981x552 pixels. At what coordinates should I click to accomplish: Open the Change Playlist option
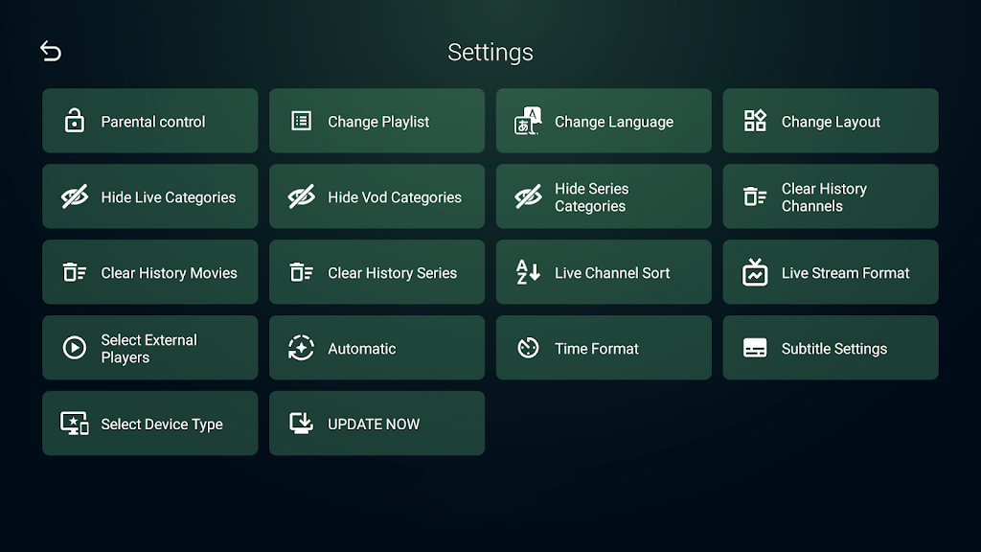pos(376,121)
